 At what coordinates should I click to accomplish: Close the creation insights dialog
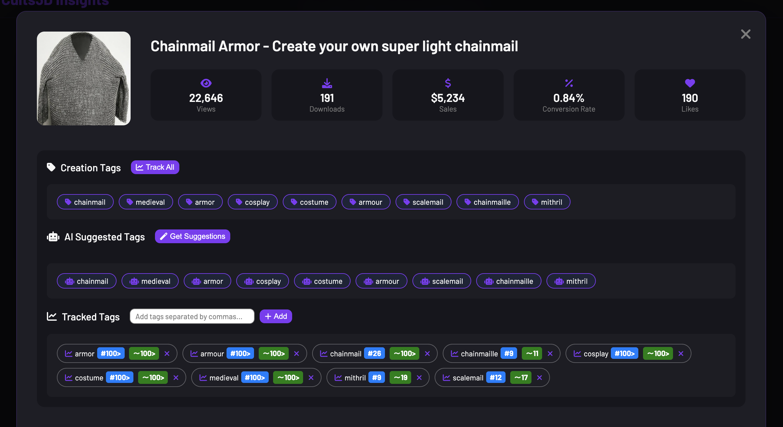[x=746, y=34]
